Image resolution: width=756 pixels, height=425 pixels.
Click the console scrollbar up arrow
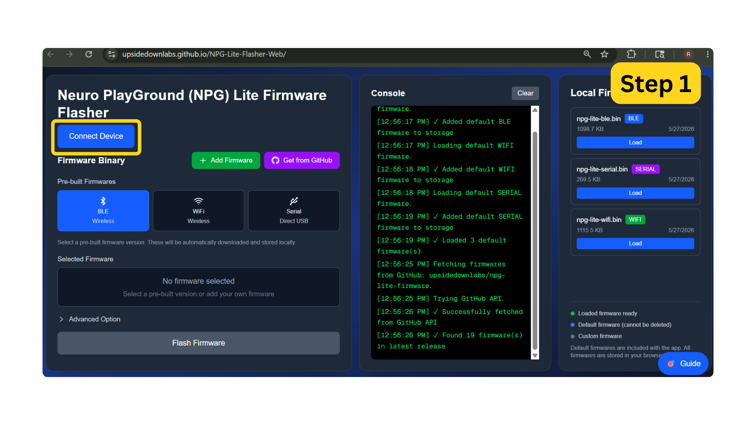click(535, 110)
